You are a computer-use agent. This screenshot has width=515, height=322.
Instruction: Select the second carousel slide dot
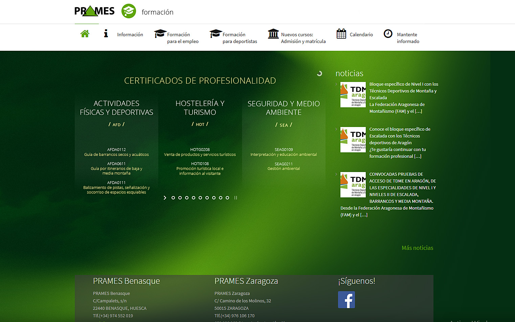[x=180, y=198]
